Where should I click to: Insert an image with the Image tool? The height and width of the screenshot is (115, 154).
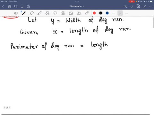point(71,13)
